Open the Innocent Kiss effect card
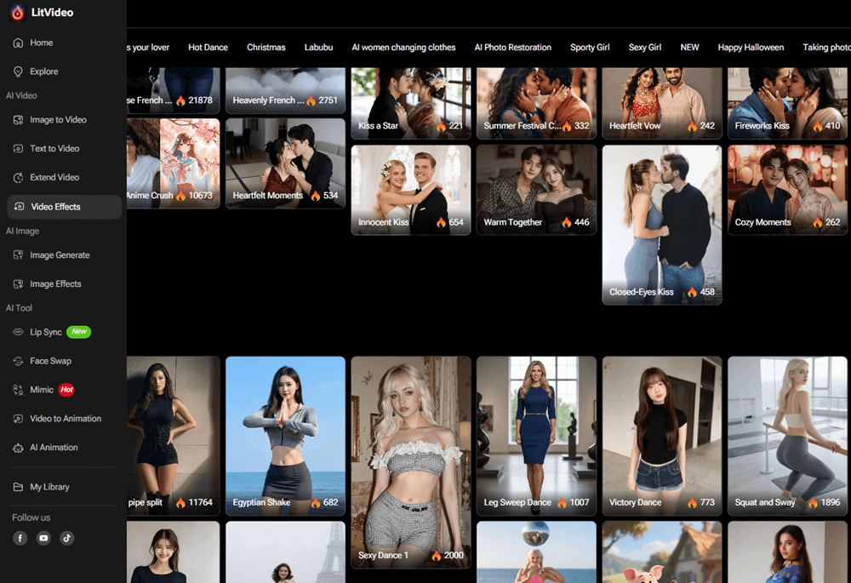The image size is (851, 583). point(410,189)
